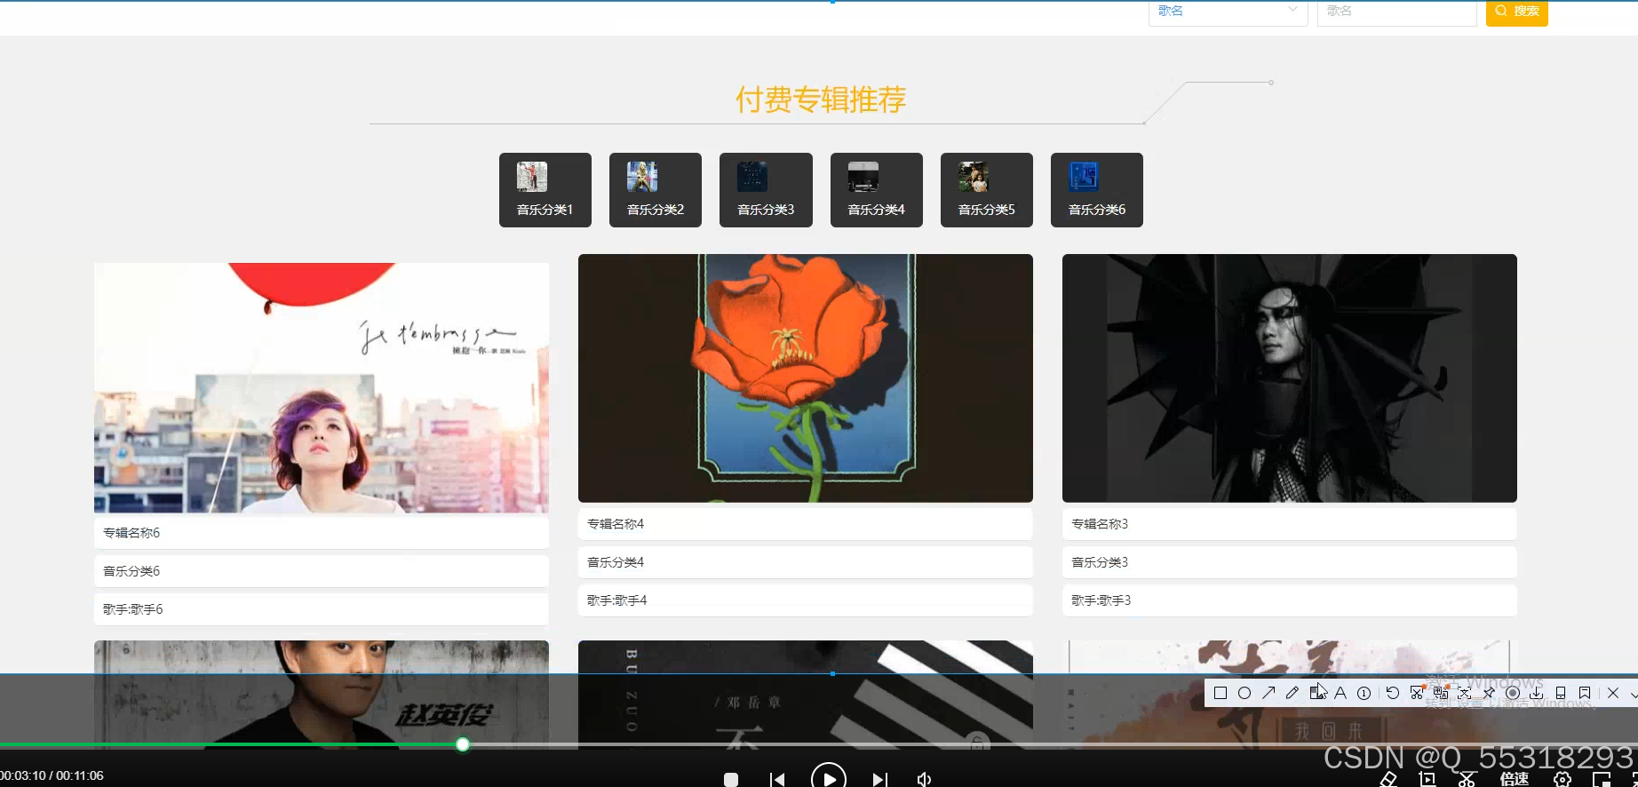Pin the screenshot to the screen
This screenshot has width=1638, height=787.
1489,693
